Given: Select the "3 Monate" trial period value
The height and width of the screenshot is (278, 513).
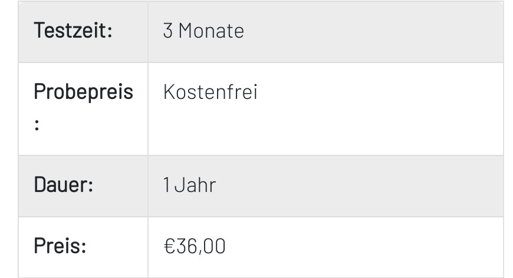Looking at the screenshot, I should pyautogui.click(x=203, y=31).
